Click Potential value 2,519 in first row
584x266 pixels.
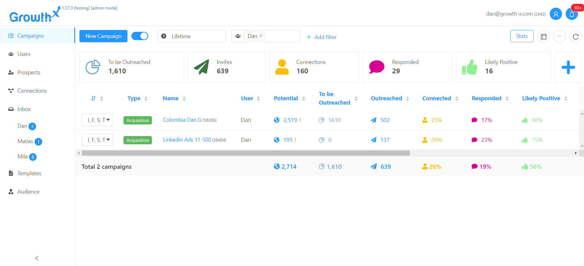(290, 120)
